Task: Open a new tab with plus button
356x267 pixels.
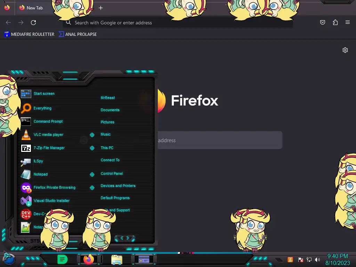Action: click(x=100, y=8)
